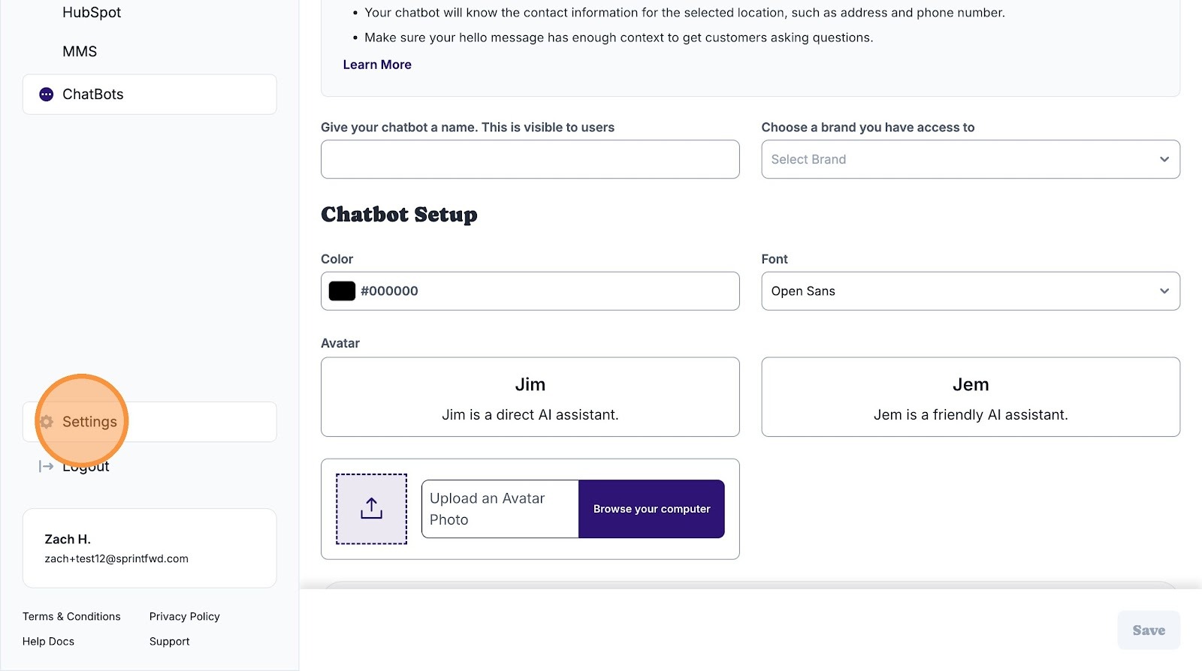Choose the Jem friendly assistant avatar
The height and width of the screenshot is (671, 1202).
970,397
